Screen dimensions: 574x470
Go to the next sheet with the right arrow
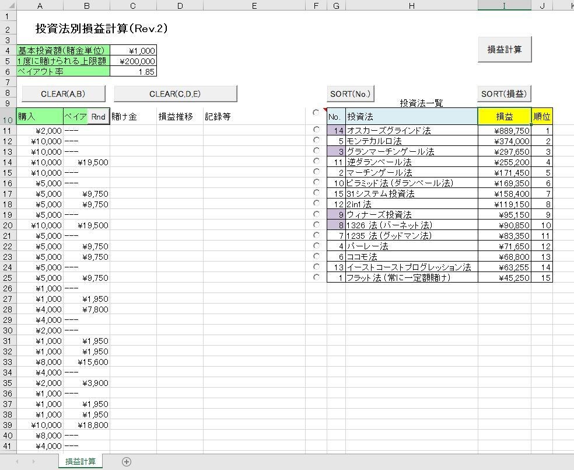33,462
